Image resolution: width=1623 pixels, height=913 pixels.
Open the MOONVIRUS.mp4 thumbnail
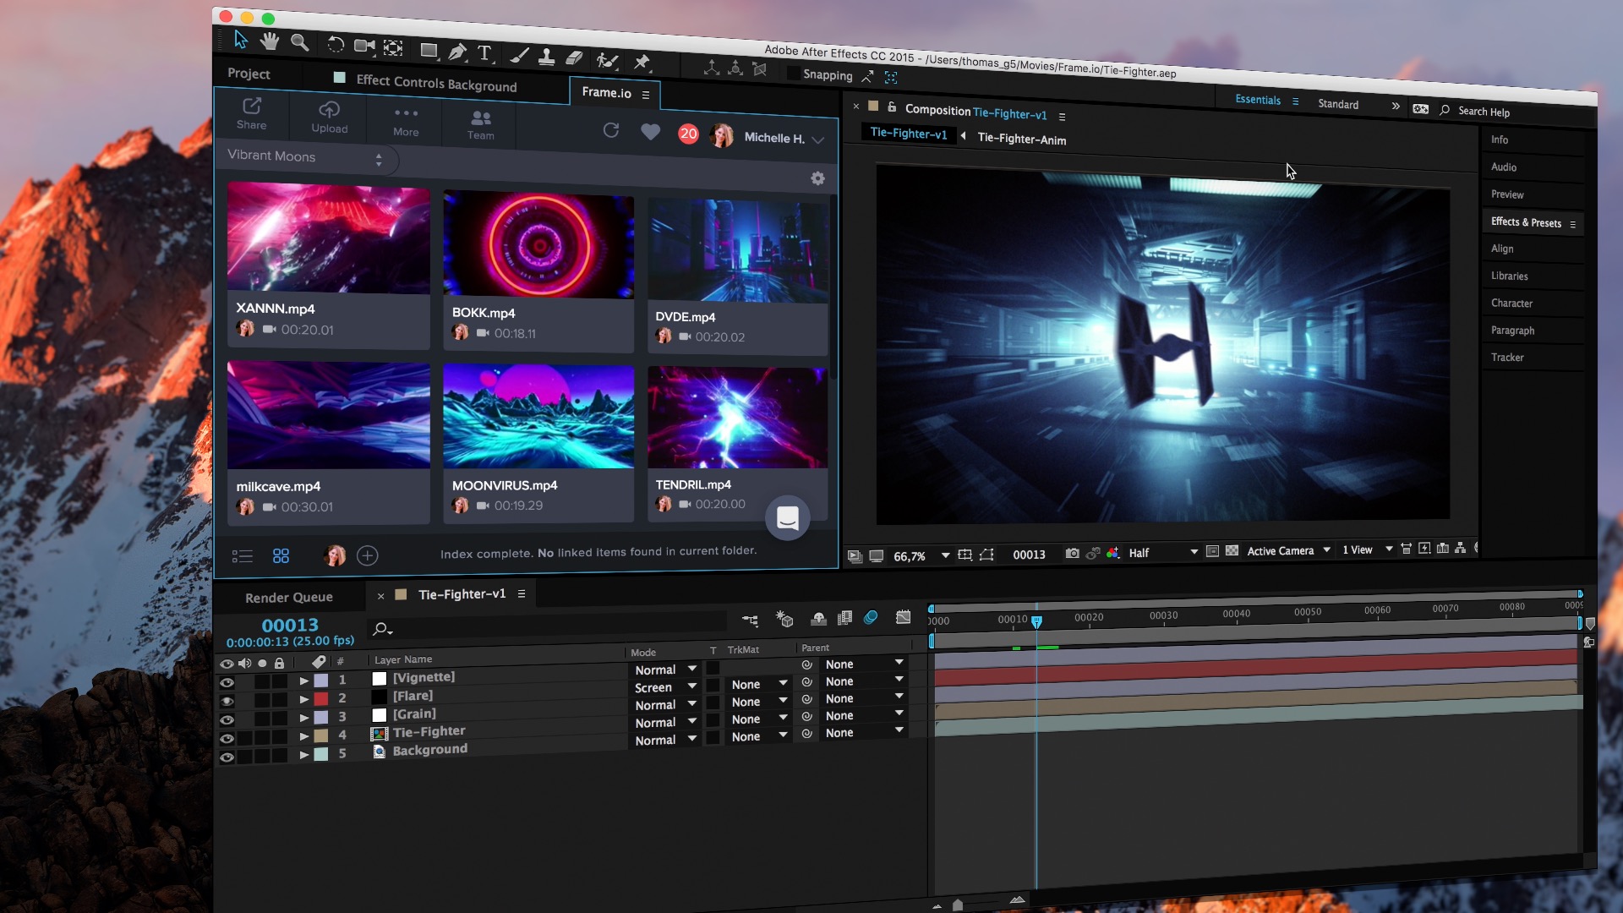point(538,416)
